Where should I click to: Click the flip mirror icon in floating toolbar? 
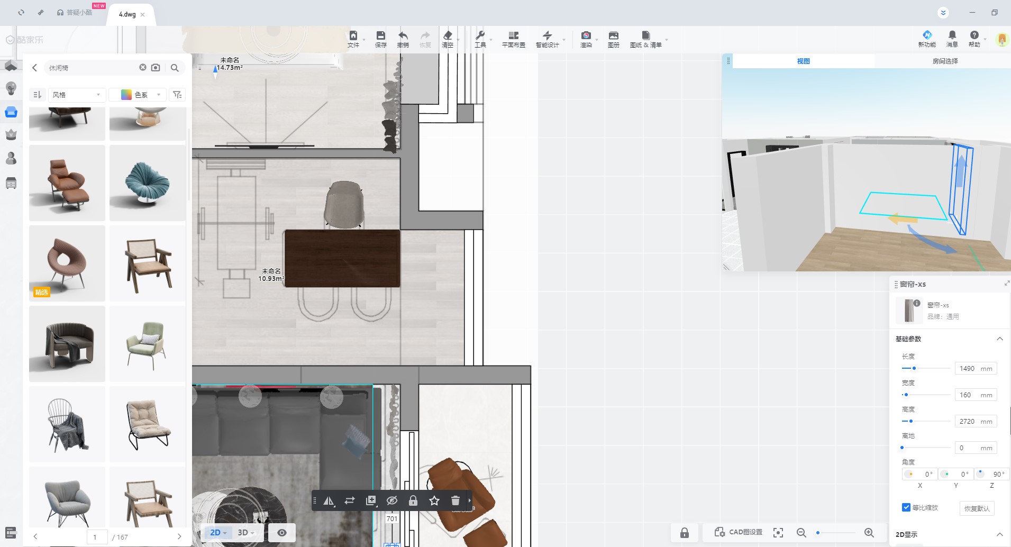pos(329,500)
